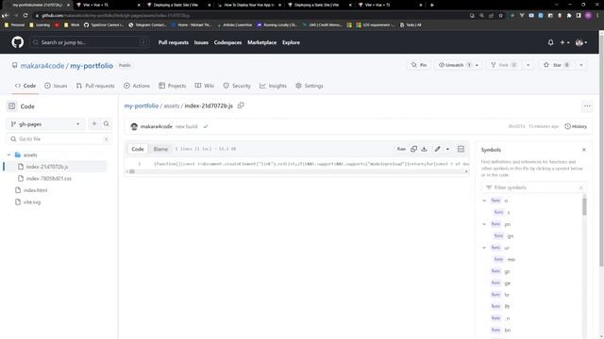Collapse the func pn symbol group
604x339 pixels.
click(484, 224)
